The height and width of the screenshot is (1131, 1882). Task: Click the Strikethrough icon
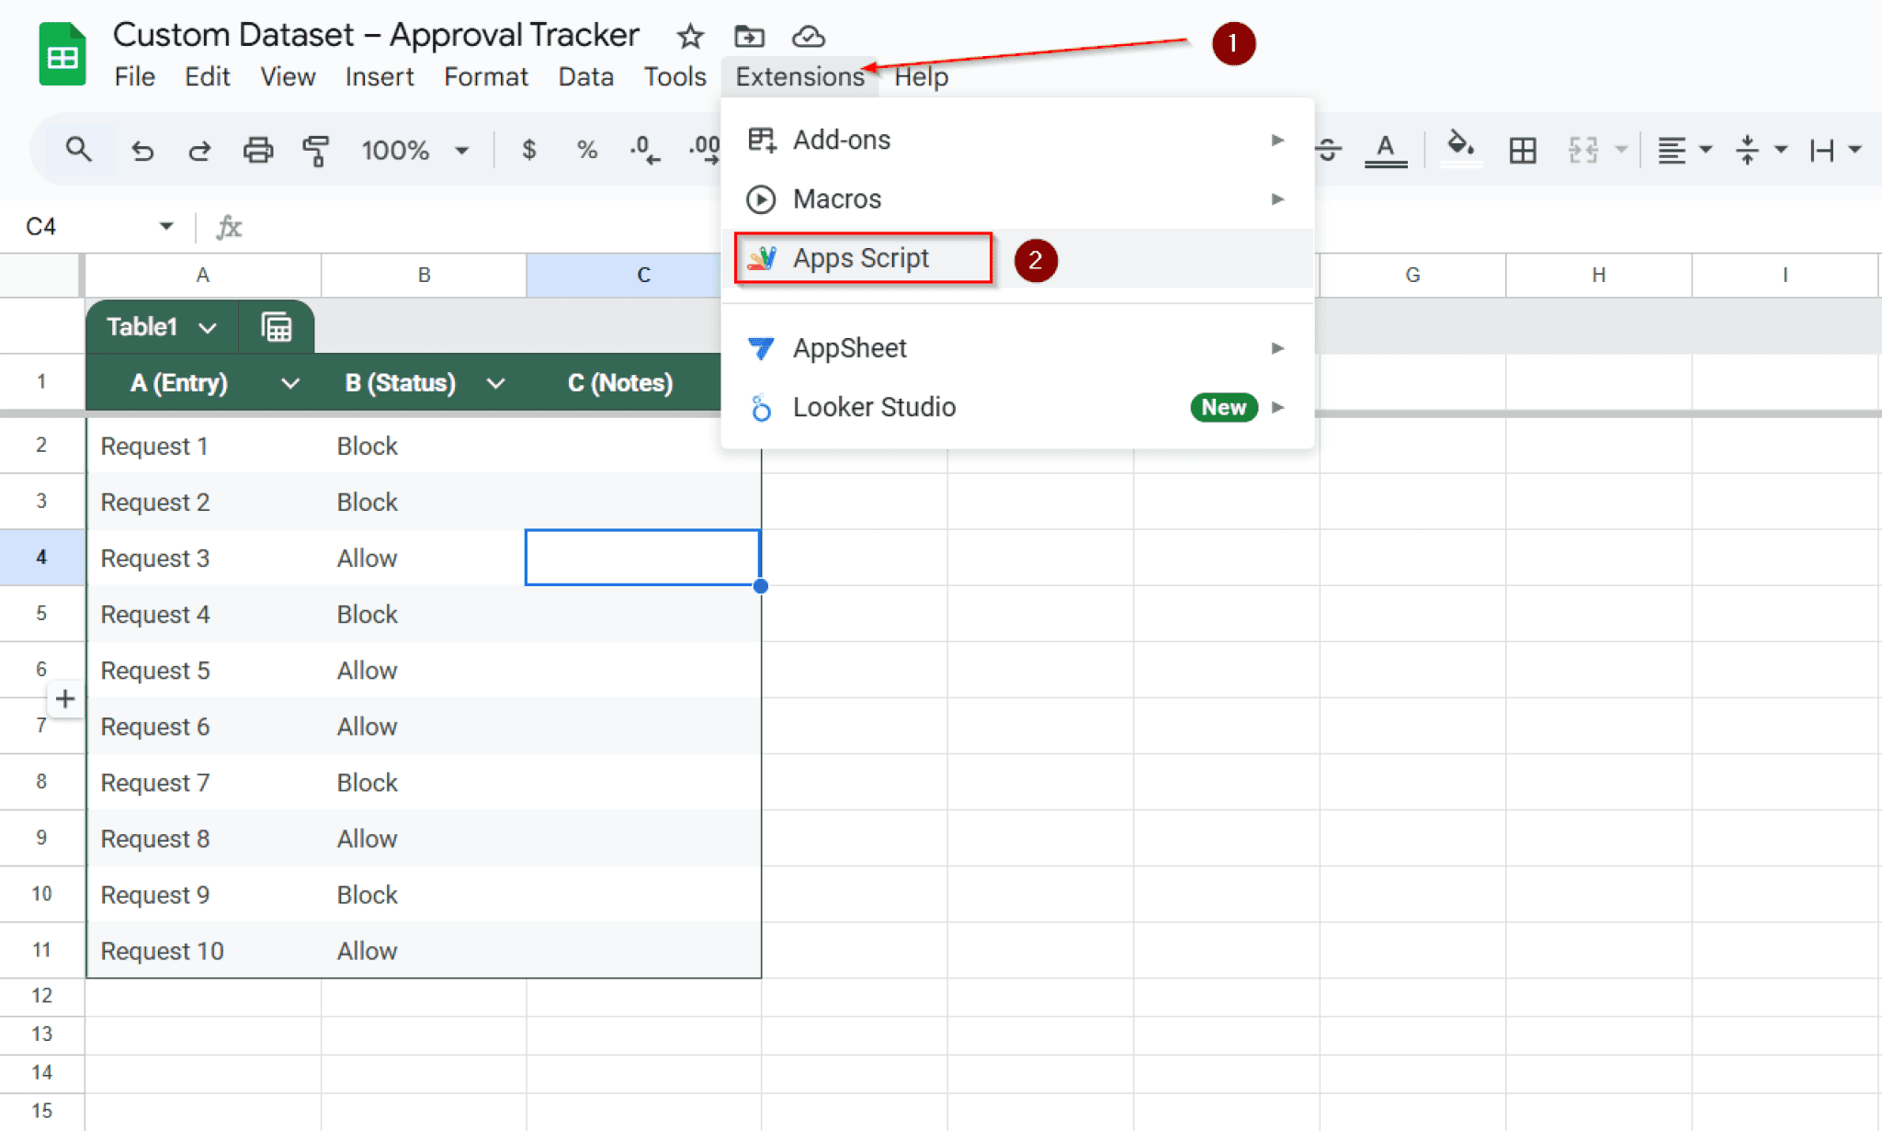(x=1330, y=150)
